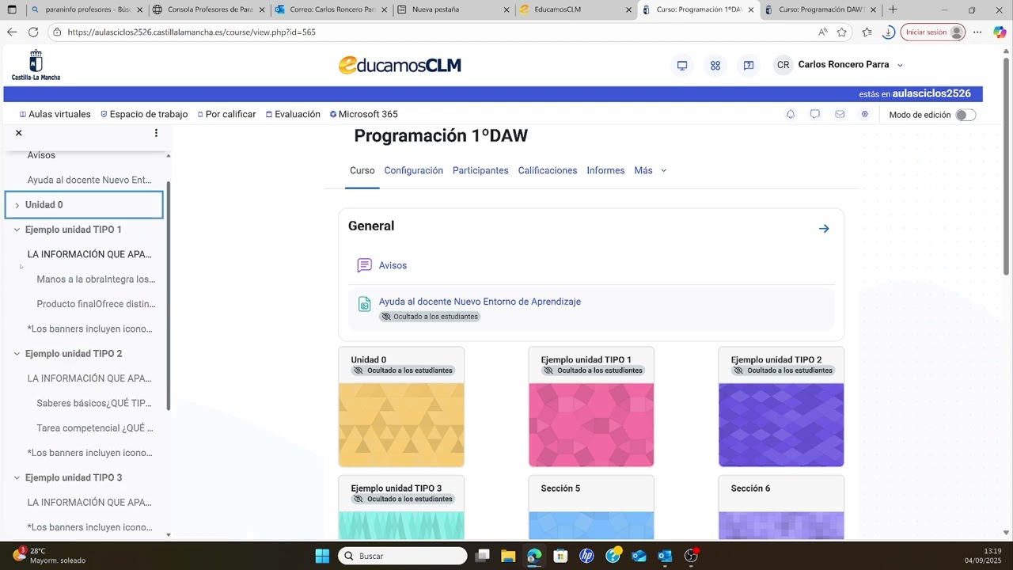Open Microsoft 365 menu item

[x=364, y=115]
